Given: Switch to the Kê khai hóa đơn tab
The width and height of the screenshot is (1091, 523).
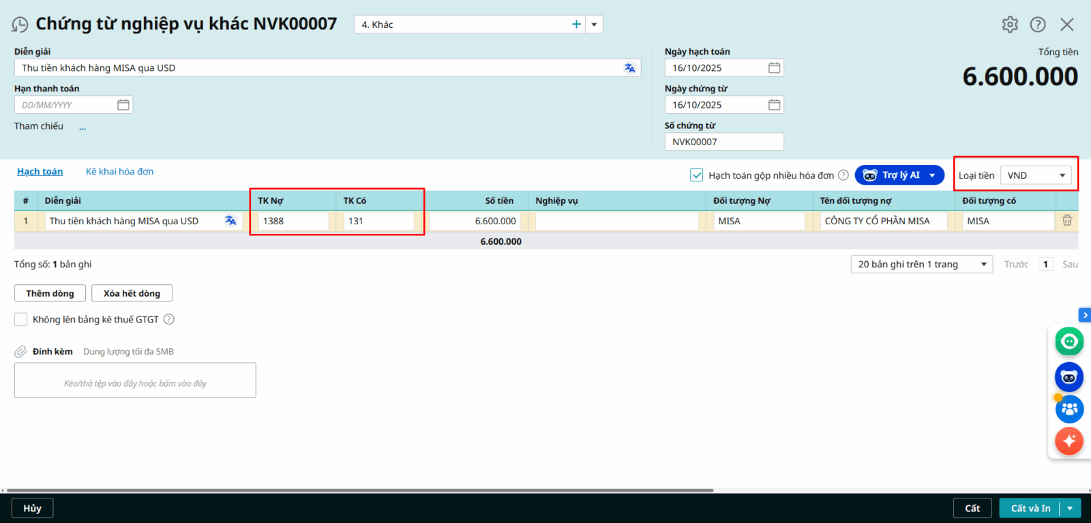Looking at the screenshot, I should click(x=119, y=172).
